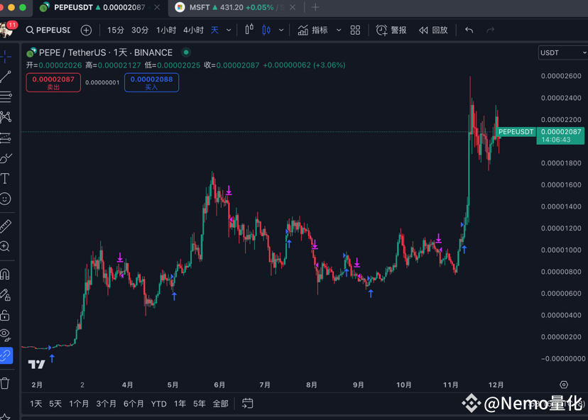Screen dimensions: 588x420
Task: Toggle lock all drawings padlock
Action: point(5,315)
